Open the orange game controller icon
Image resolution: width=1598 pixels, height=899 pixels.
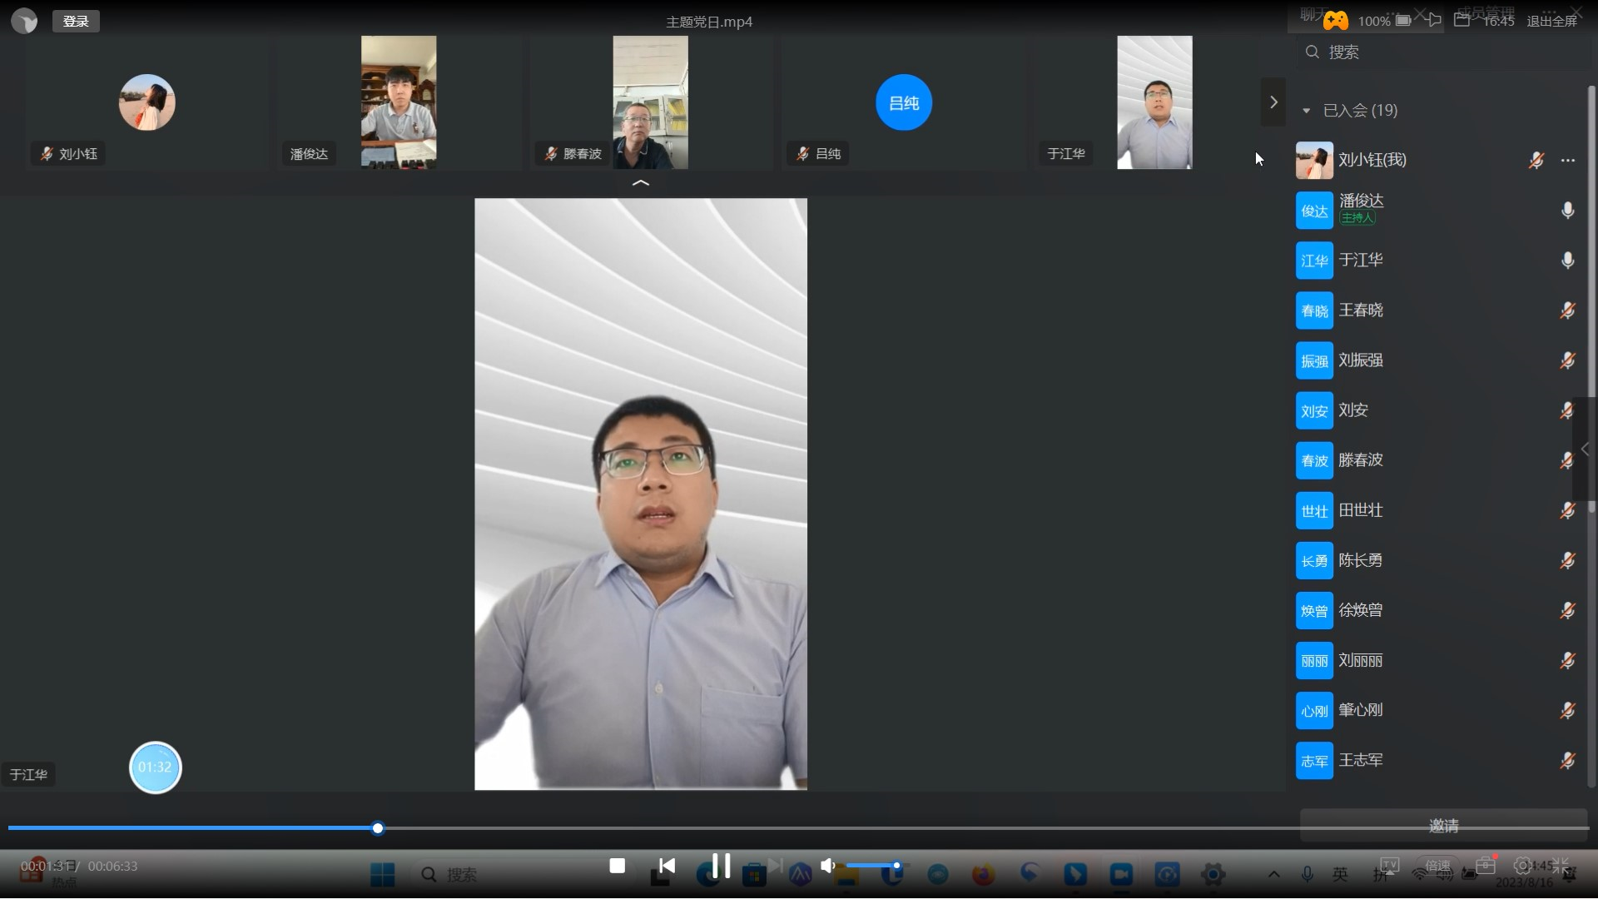[1335, 21]
